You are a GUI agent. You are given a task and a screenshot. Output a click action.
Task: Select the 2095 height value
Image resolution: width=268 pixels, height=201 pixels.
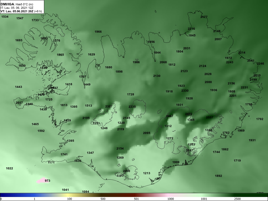[x=147, y=133]
